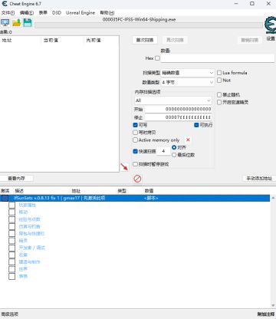Open the 编辑(E) menu

(x=27, y=12)
